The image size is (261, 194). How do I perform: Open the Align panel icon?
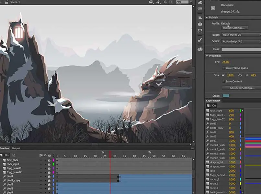(x=200, y=17)
